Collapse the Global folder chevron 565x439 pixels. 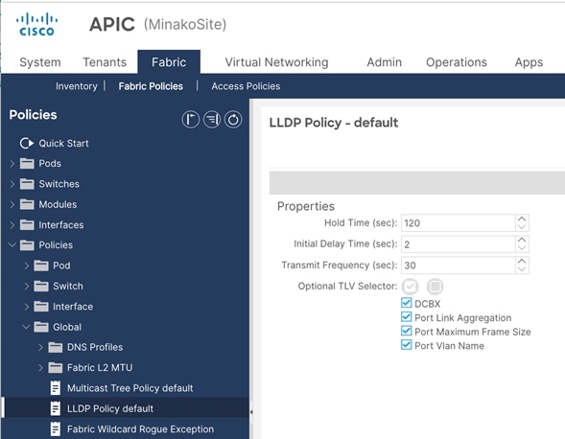coord(26,327)
